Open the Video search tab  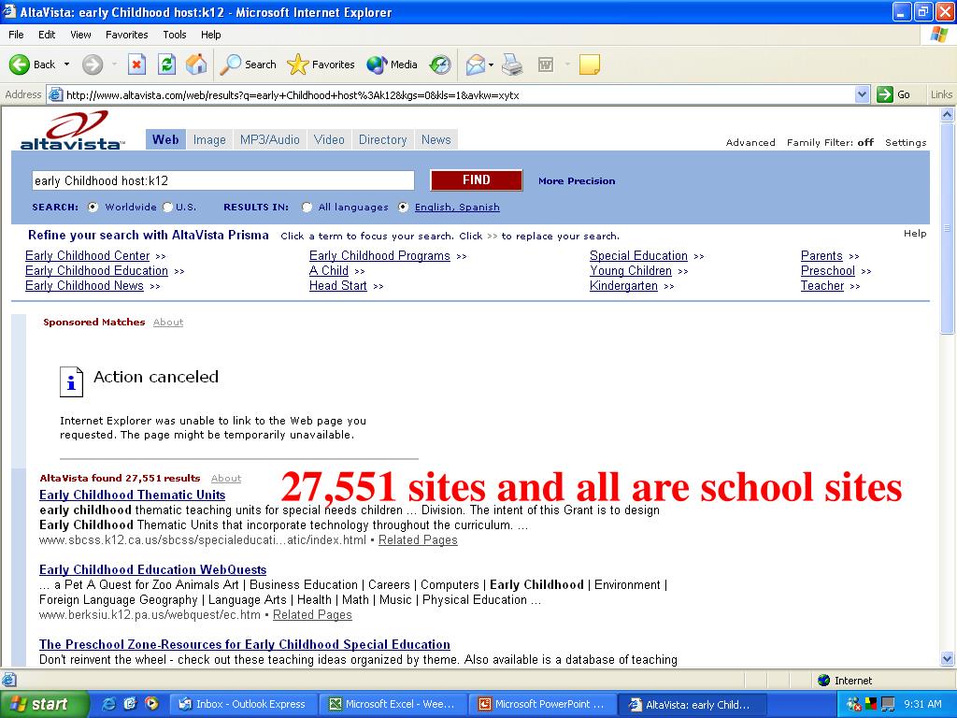coord(329,140)
